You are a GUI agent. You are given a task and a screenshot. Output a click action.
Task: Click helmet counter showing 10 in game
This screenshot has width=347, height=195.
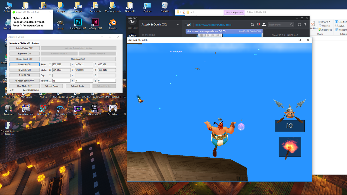tap(290, 126)
